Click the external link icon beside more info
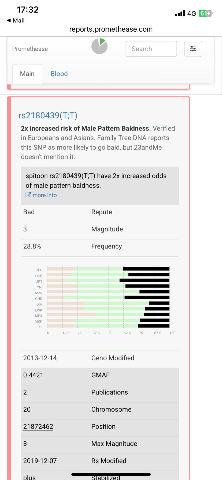The image size is (222, 480). [28, 195]
